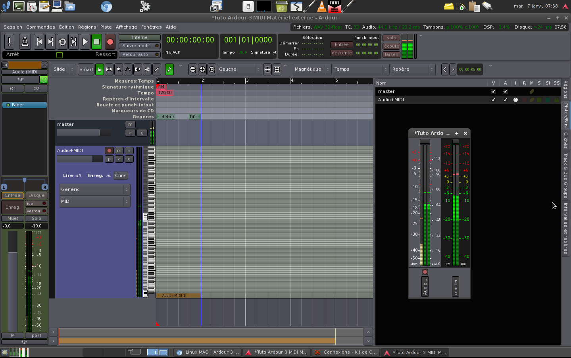Enable loop playback in the transport

62,42
